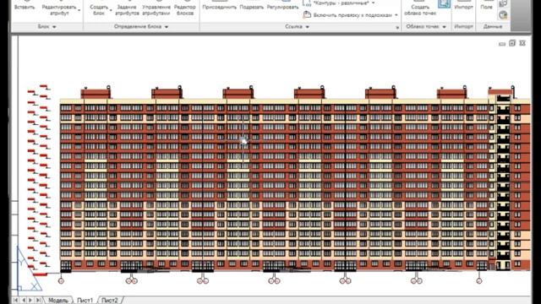
Task: Click the Вставить block button
Action: click(x=25, y=6)
